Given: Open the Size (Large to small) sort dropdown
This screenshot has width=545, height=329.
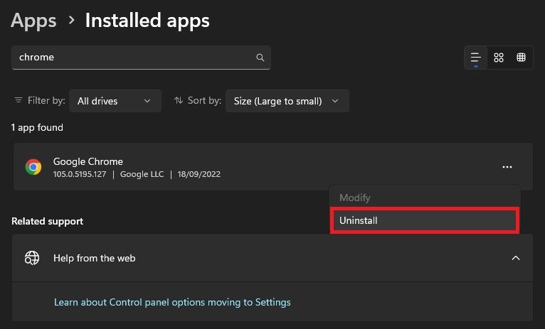Looking at the screenshot, I should (x=287, y=101).
